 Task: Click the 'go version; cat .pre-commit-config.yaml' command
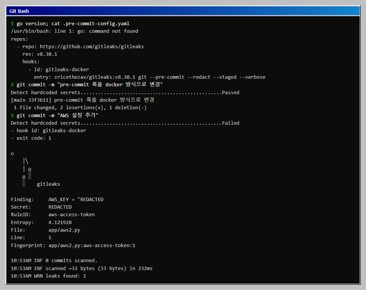point(73,24)
